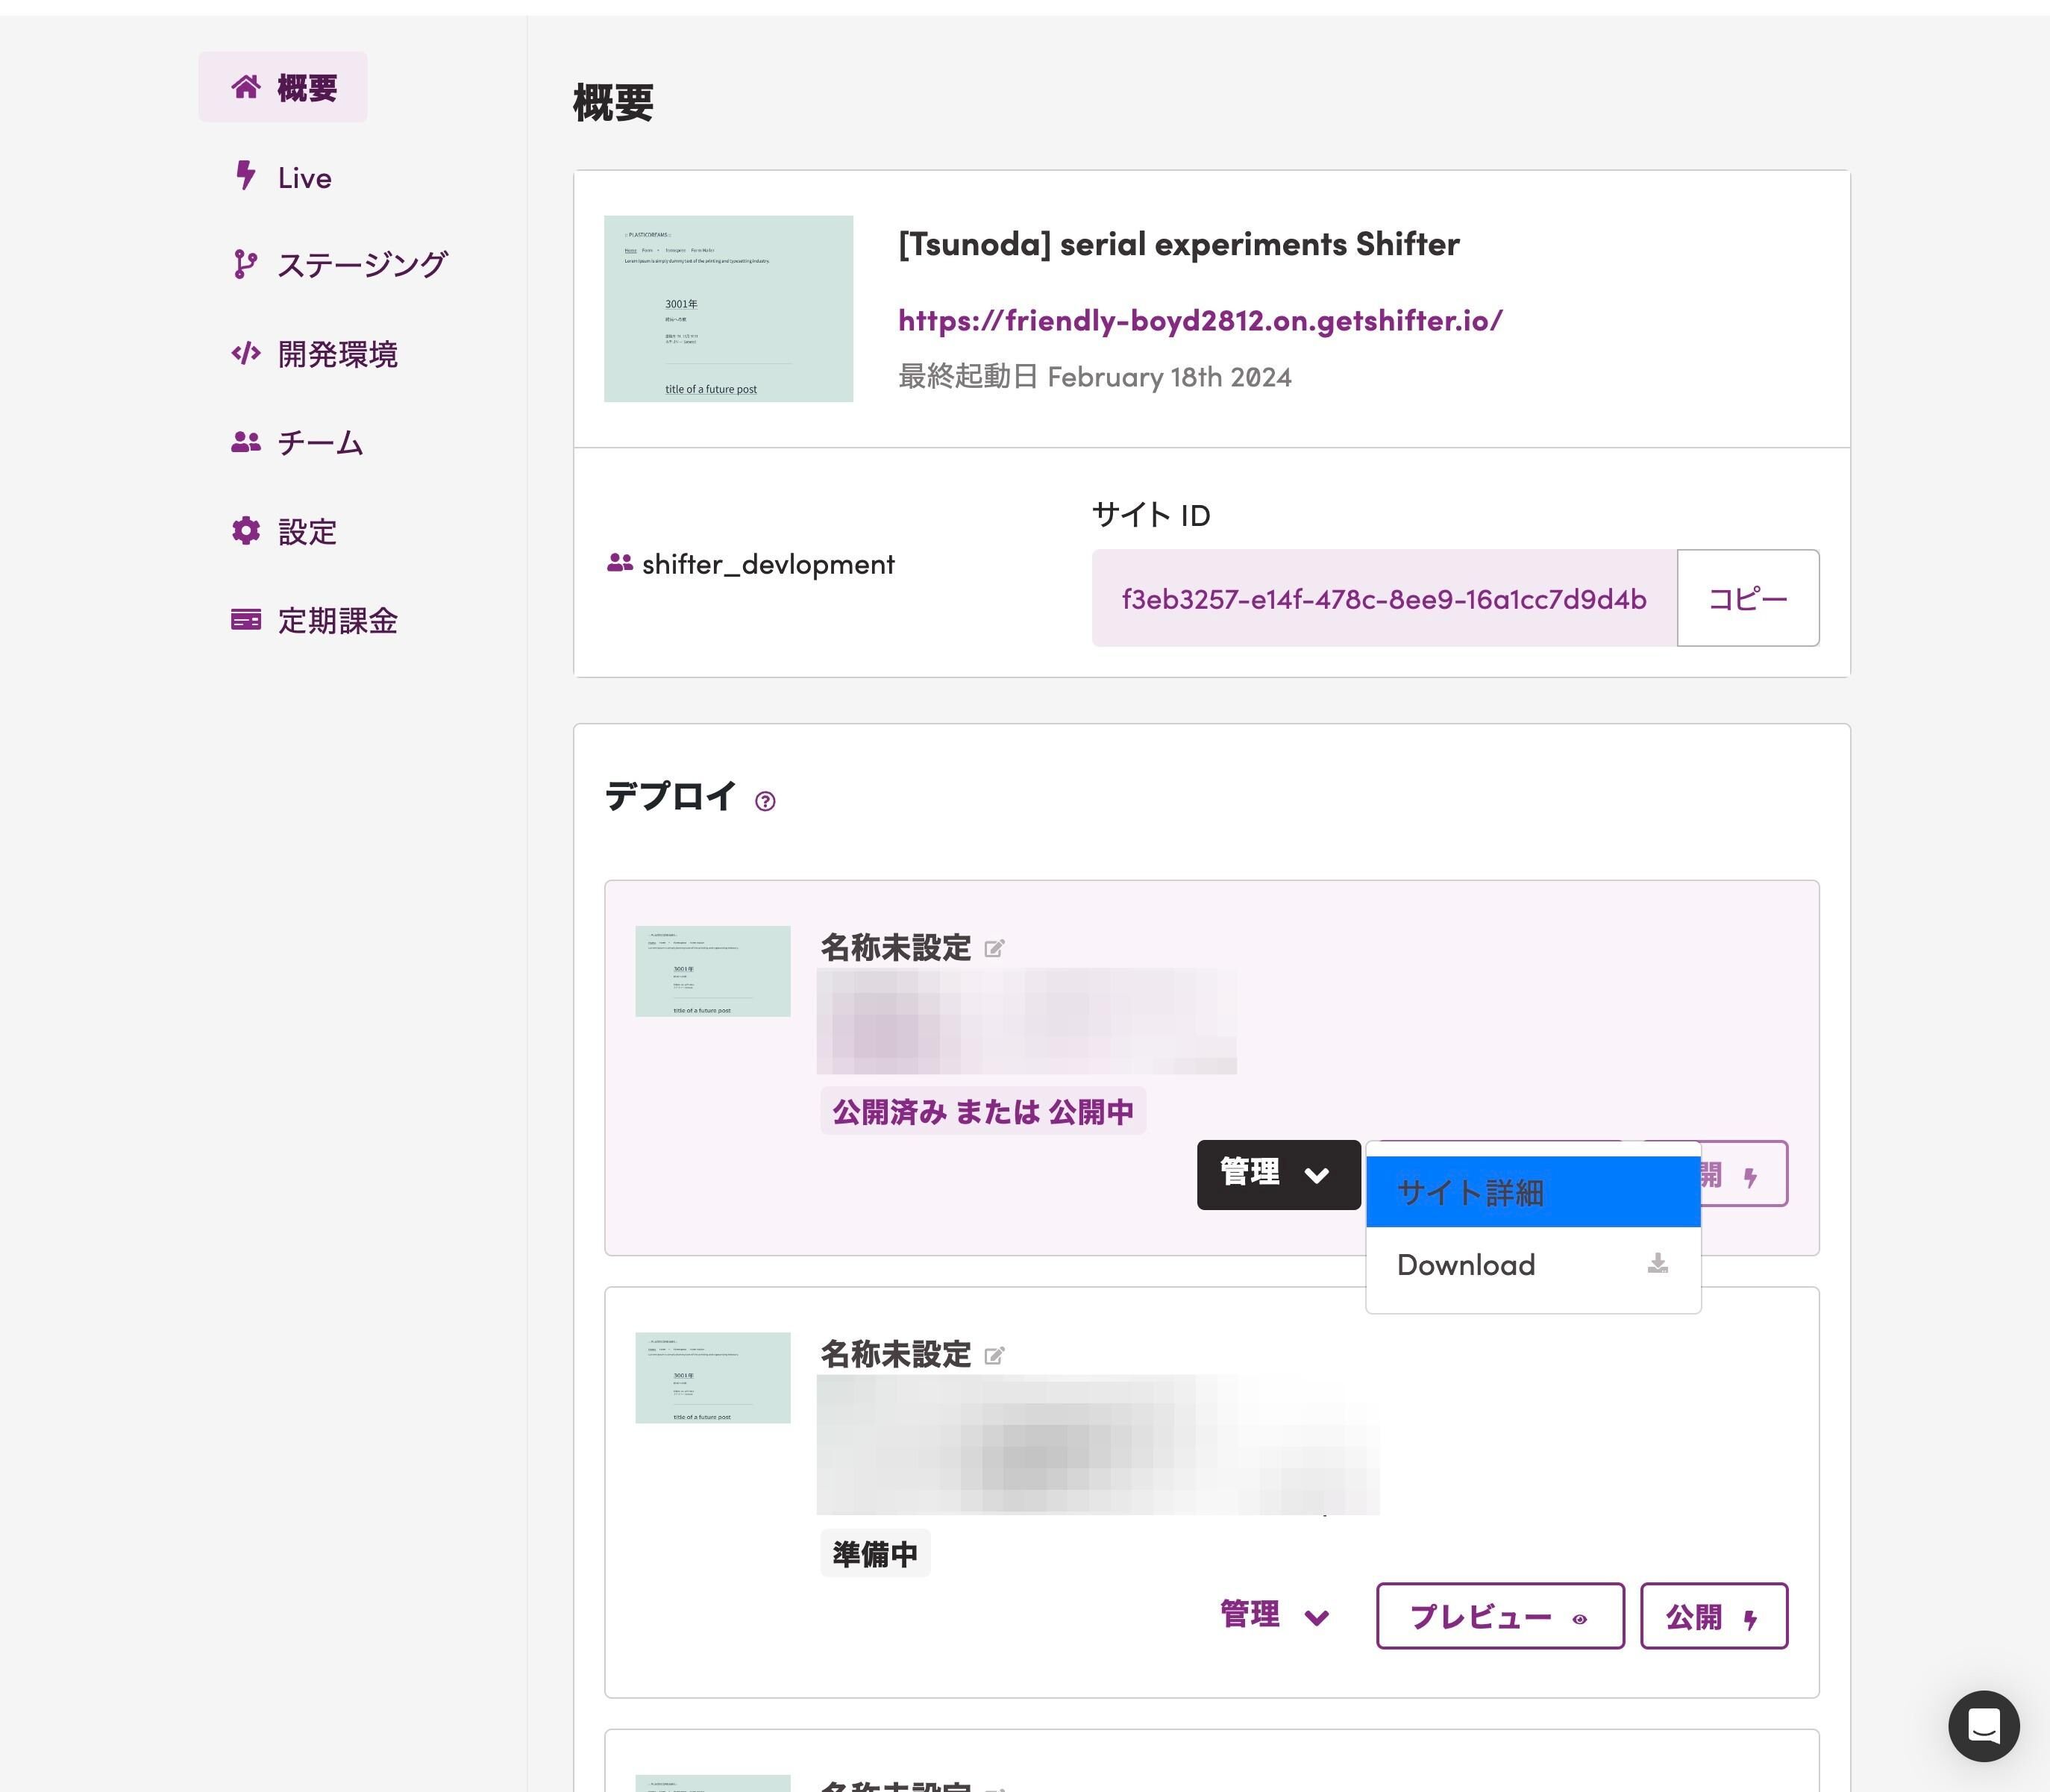
Task: Click the site ID text field
Action: [x=1384, y=598]
